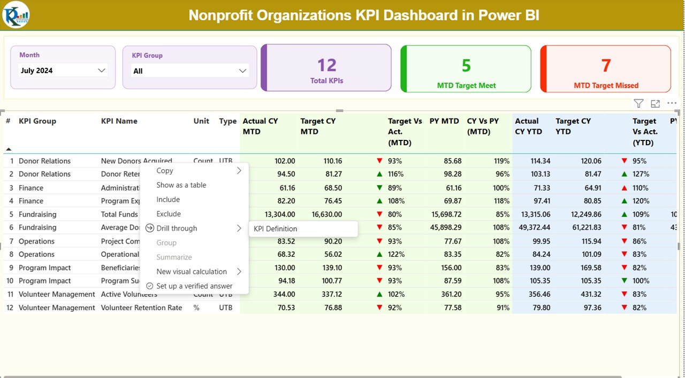This screenshot has height=378, width=685.
Task: Click the Total KPIs card
Action: [x=326, y=68]
